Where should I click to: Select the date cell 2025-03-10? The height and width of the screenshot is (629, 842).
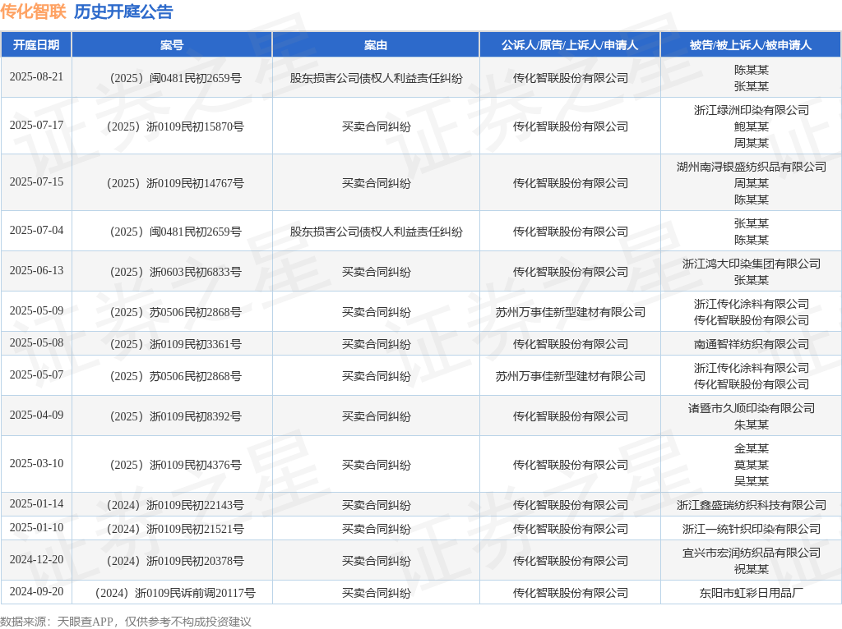(36, 463)
